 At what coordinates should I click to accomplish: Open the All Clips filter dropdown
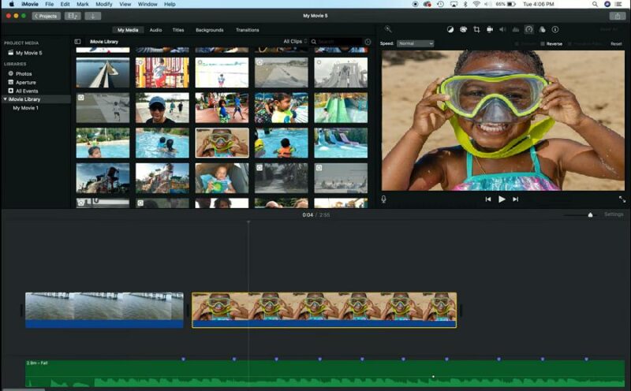coord(295,42)
